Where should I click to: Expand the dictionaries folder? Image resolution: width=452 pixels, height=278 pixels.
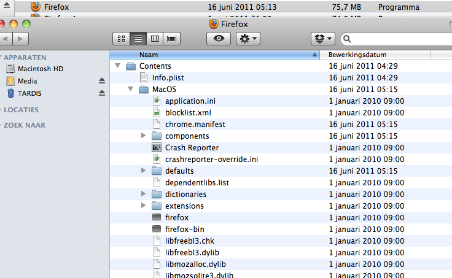[x=143, y=194]
